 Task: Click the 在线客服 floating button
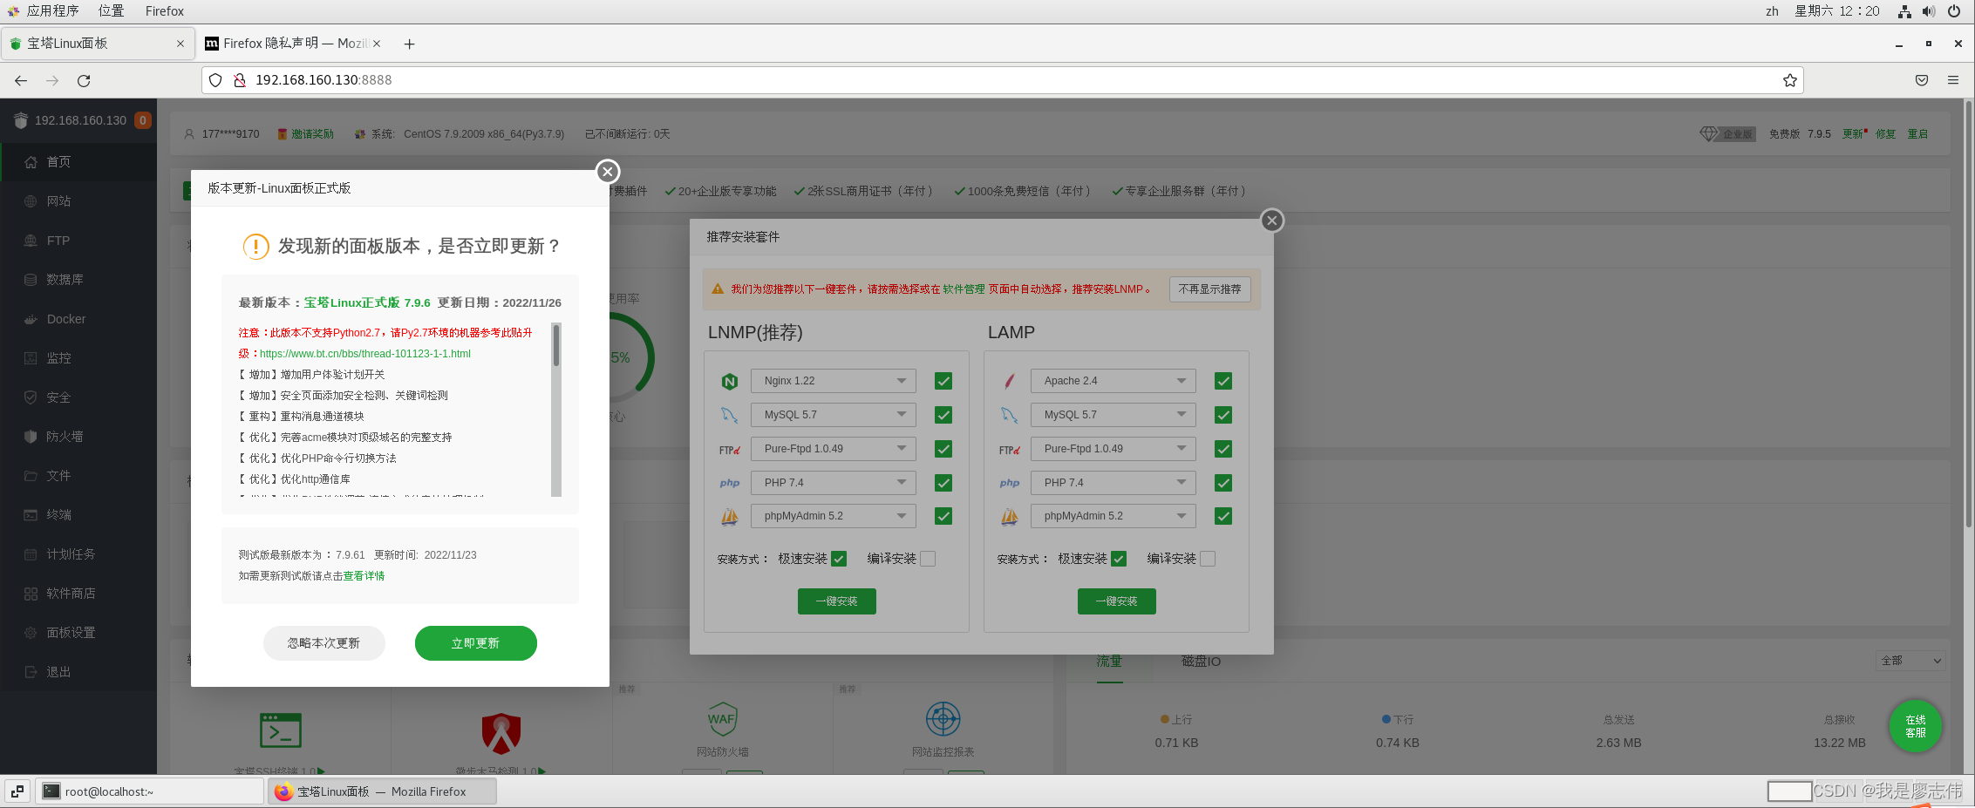pos(1916,726)
